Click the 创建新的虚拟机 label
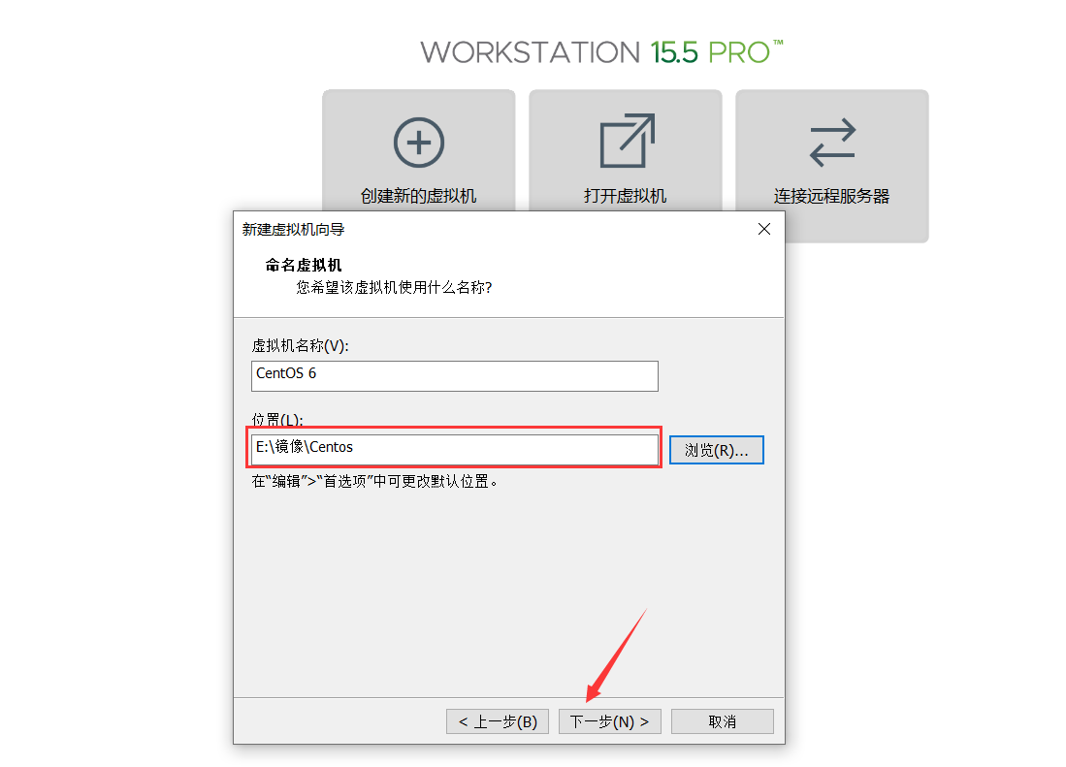The height and width of the screenshot is (767, 1066). (418, 196)
